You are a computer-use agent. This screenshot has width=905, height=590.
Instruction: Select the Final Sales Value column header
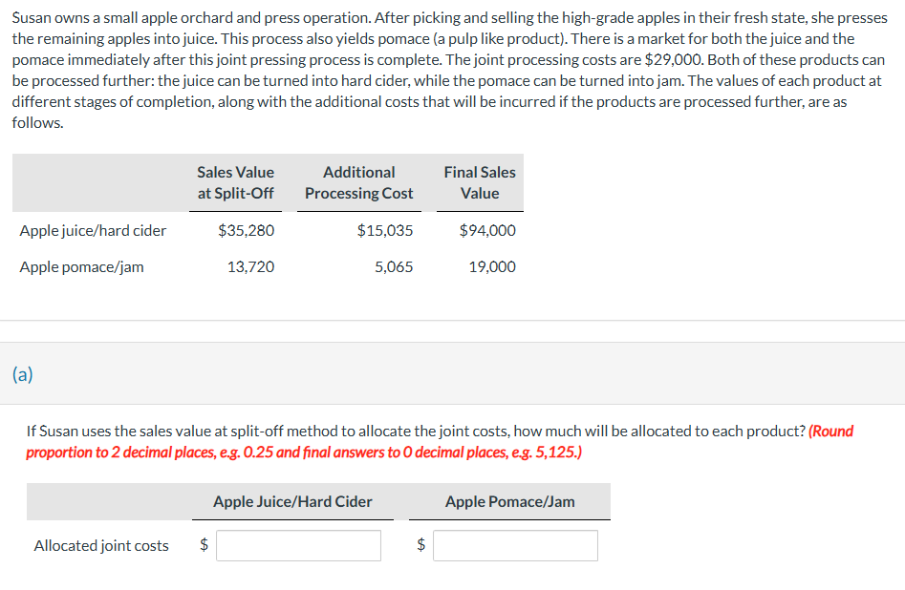(x=478, y=182)
